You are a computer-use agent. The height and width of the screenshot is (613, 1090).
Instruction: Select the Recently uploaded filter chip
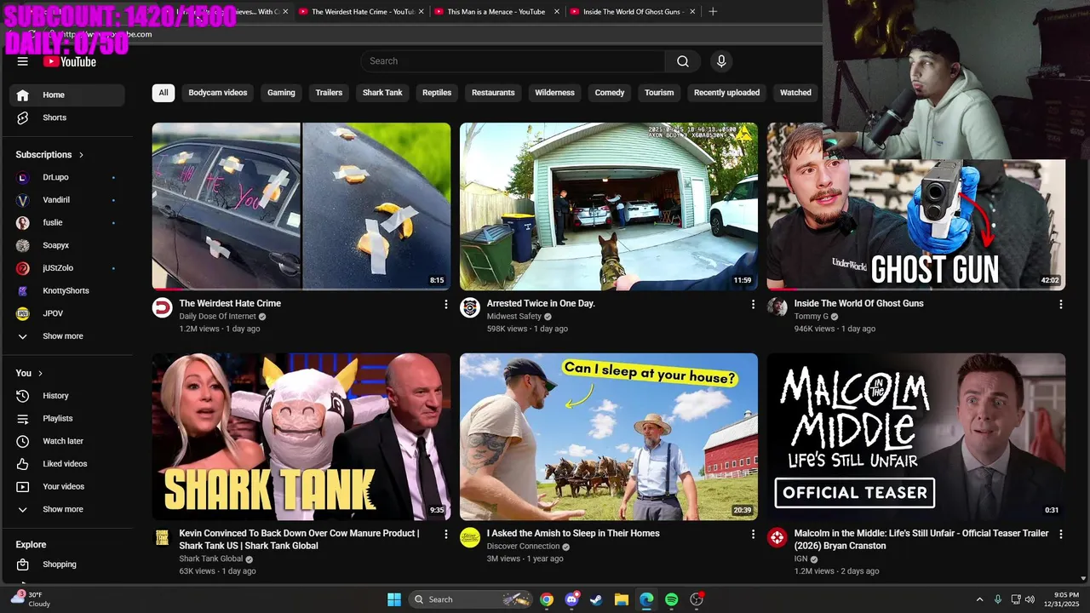click(726, 93)
